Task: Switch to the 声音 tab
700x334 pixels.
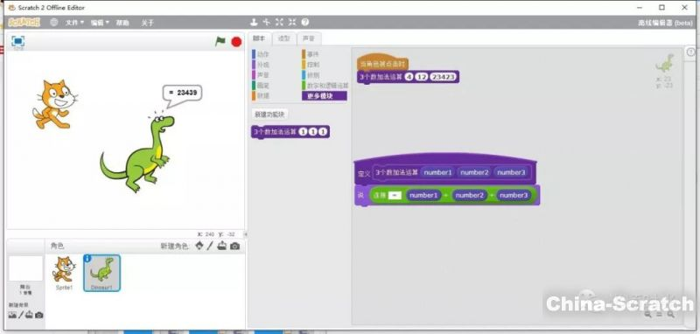Action: point(309,38)
